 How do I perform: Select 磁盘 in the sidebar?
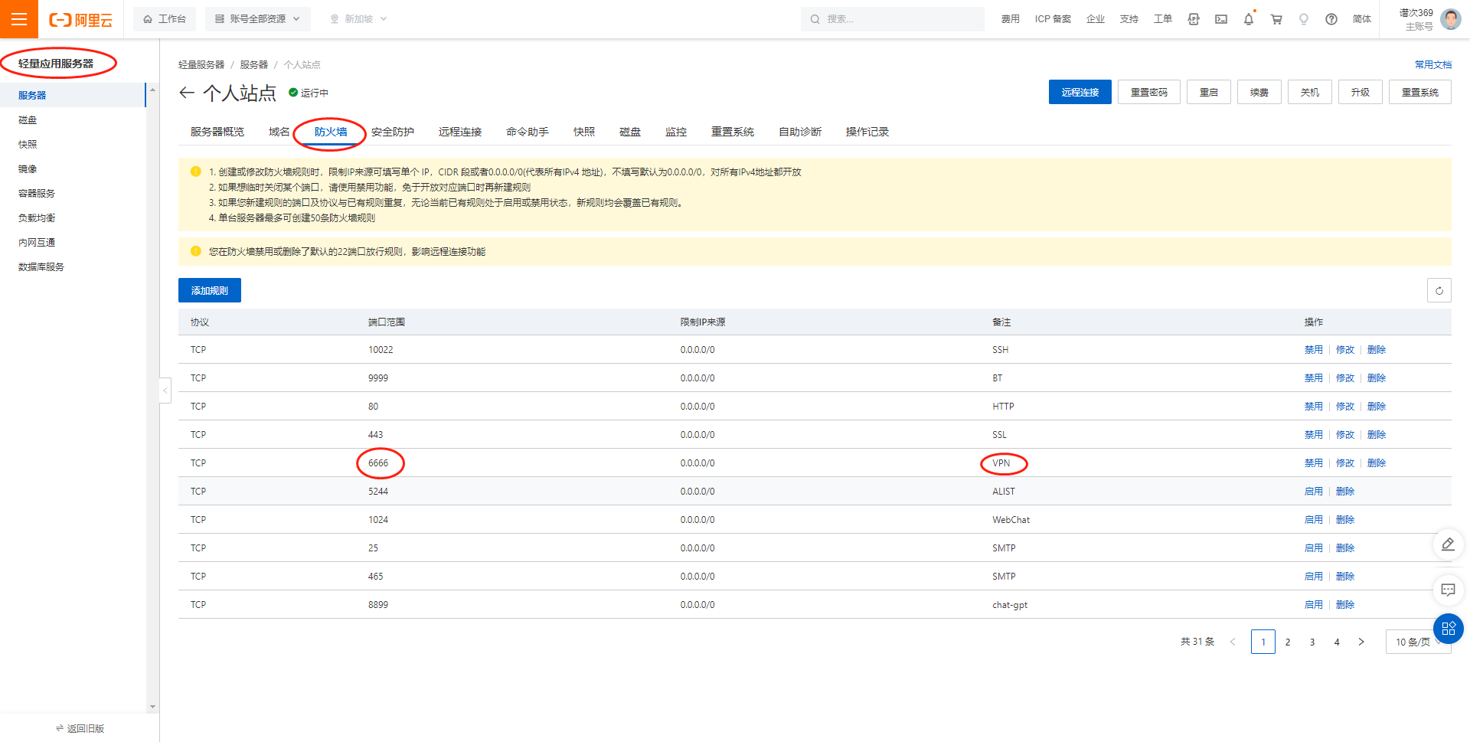(73, 119)
